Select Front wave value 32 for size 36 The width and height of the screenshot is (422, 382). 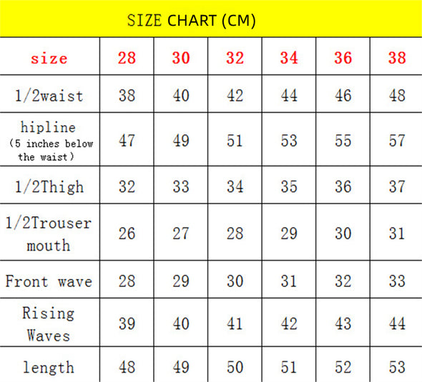coord(343,281)
